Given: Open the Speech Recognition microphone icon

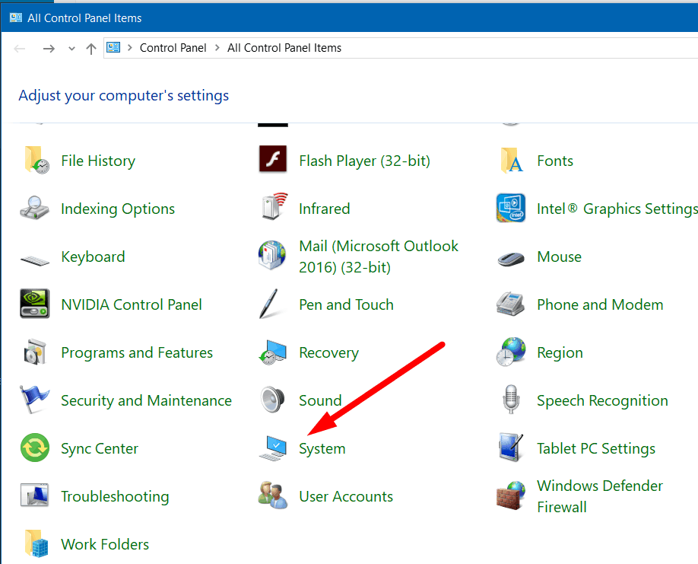Looking at the screenshot, I should (x=511, y=400).
